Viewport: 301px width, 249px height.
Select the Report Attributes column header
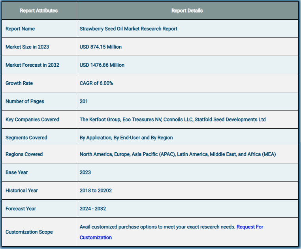[x=39, y=11]
